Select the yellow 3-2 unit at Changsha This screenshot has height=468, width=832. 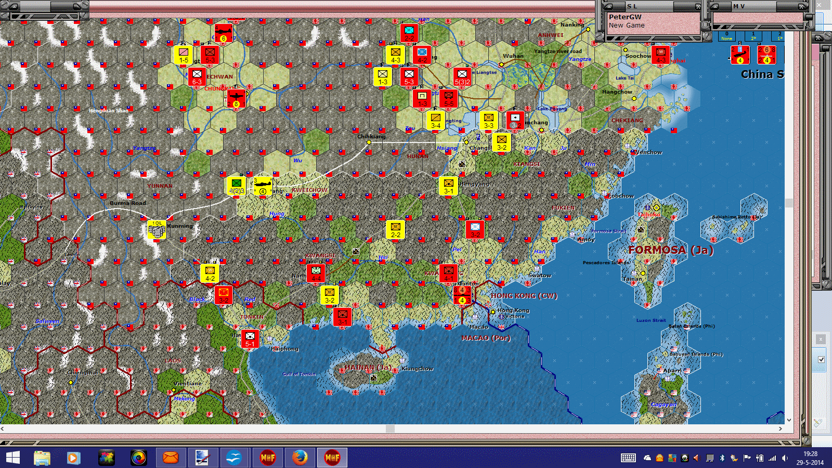point(502,142)
